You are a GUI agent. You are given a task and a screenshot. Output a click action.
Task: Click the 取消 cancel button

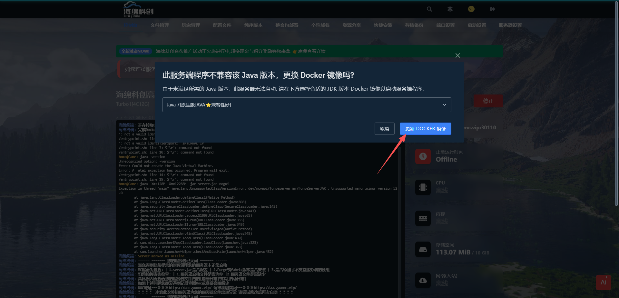click(x=384, y=129)
